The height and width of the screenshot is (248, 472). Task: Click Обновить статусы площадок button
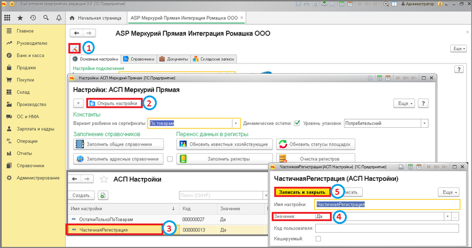[316, 144]
